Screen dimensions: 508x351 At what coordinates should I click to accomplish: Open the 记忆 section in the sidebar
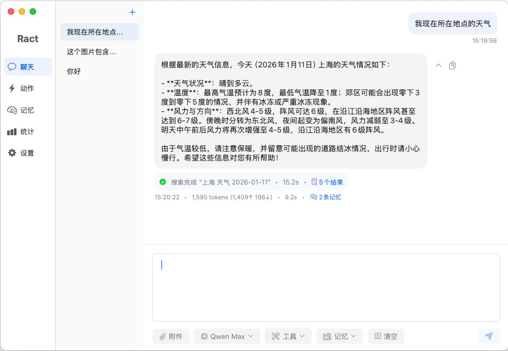pos(28,110)
